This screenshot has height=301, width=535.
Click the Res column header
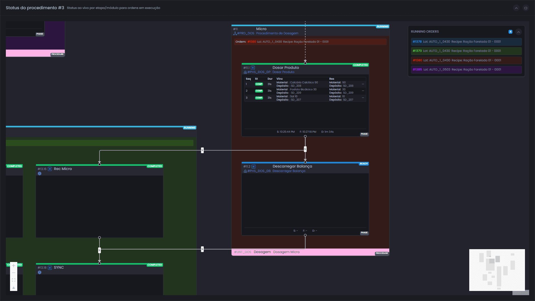pyautogui.click(x=332, y=79)
